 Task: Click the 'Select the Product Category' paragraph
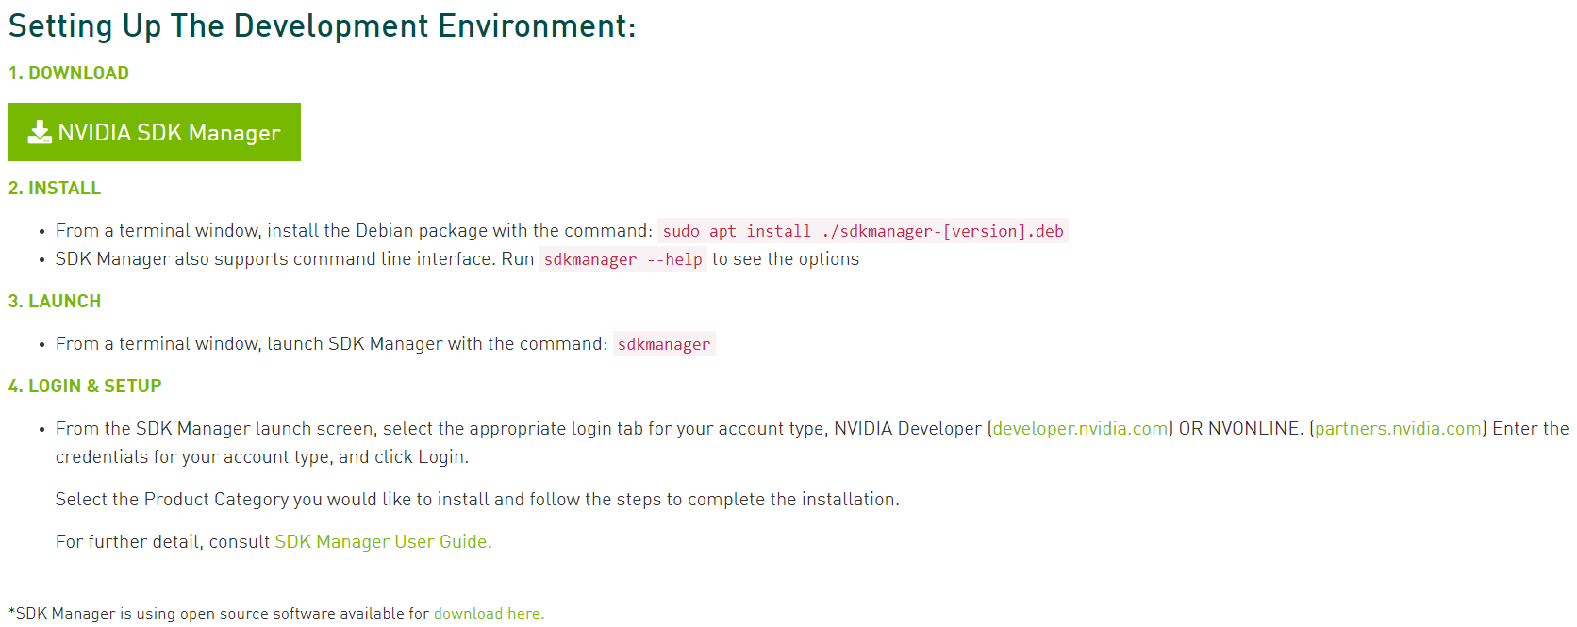point(477,499)
